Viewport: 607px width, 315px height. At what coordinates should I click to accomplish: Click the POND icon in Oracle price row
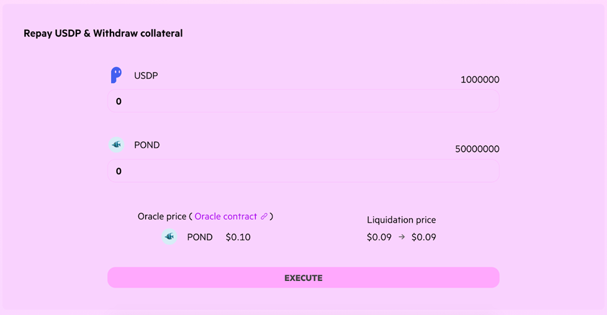click(169, 236)
